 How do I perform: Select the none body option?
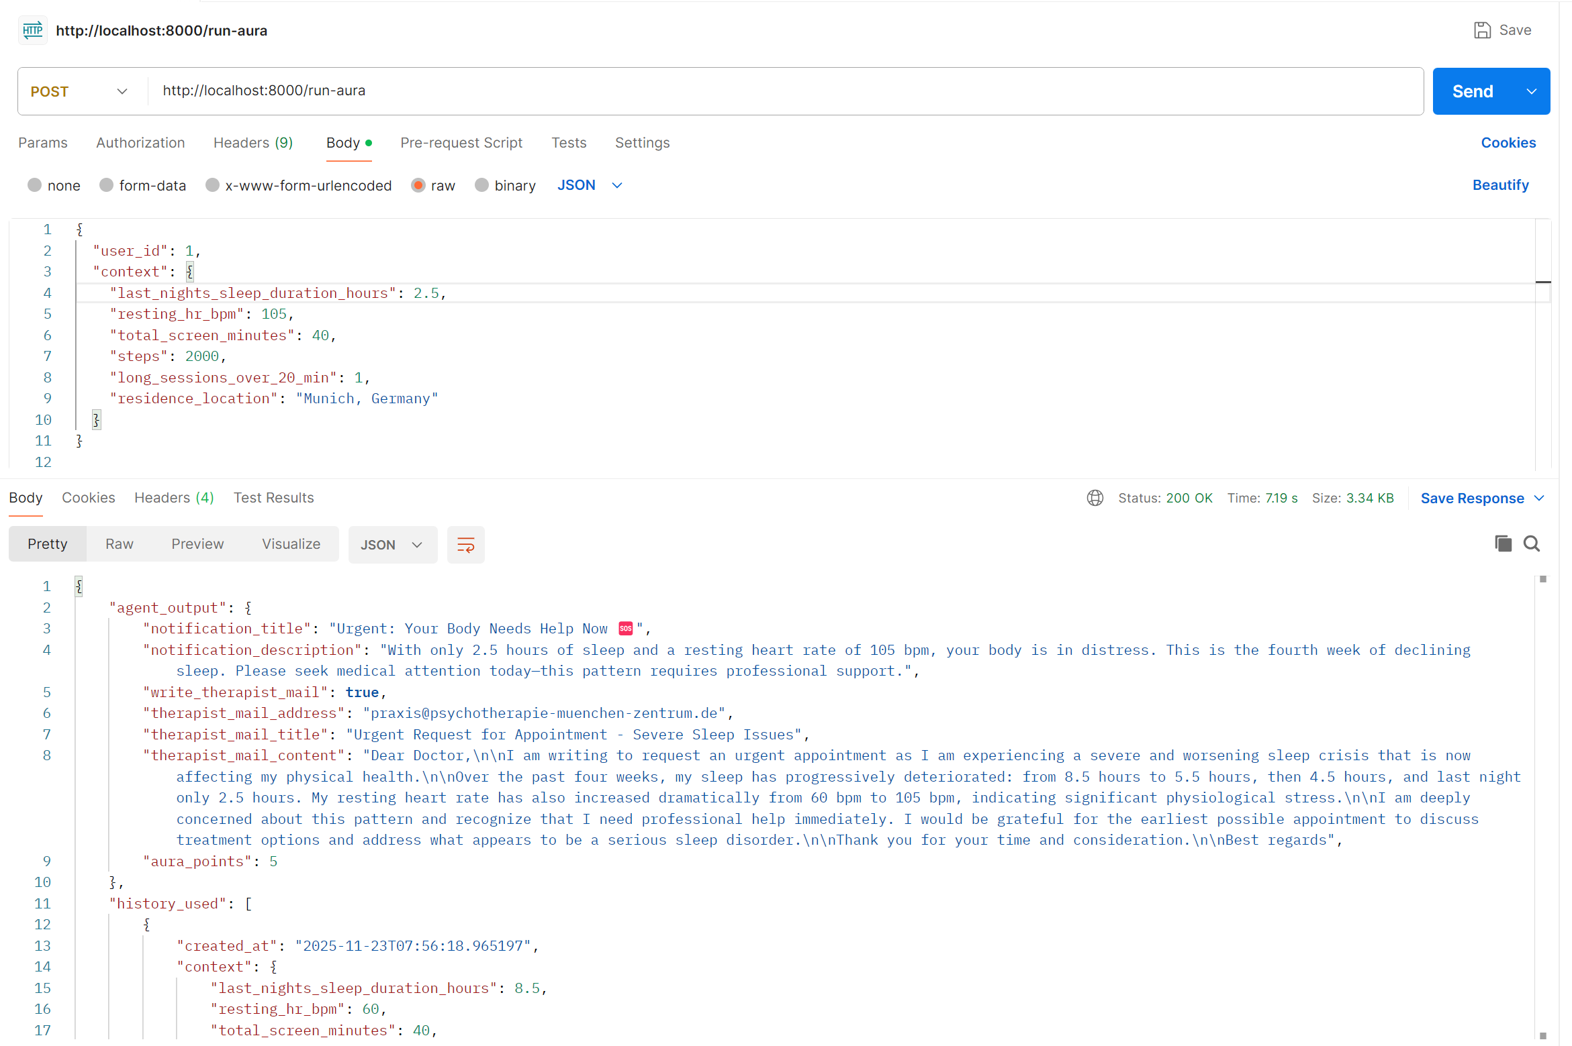[x=35, y=185]
